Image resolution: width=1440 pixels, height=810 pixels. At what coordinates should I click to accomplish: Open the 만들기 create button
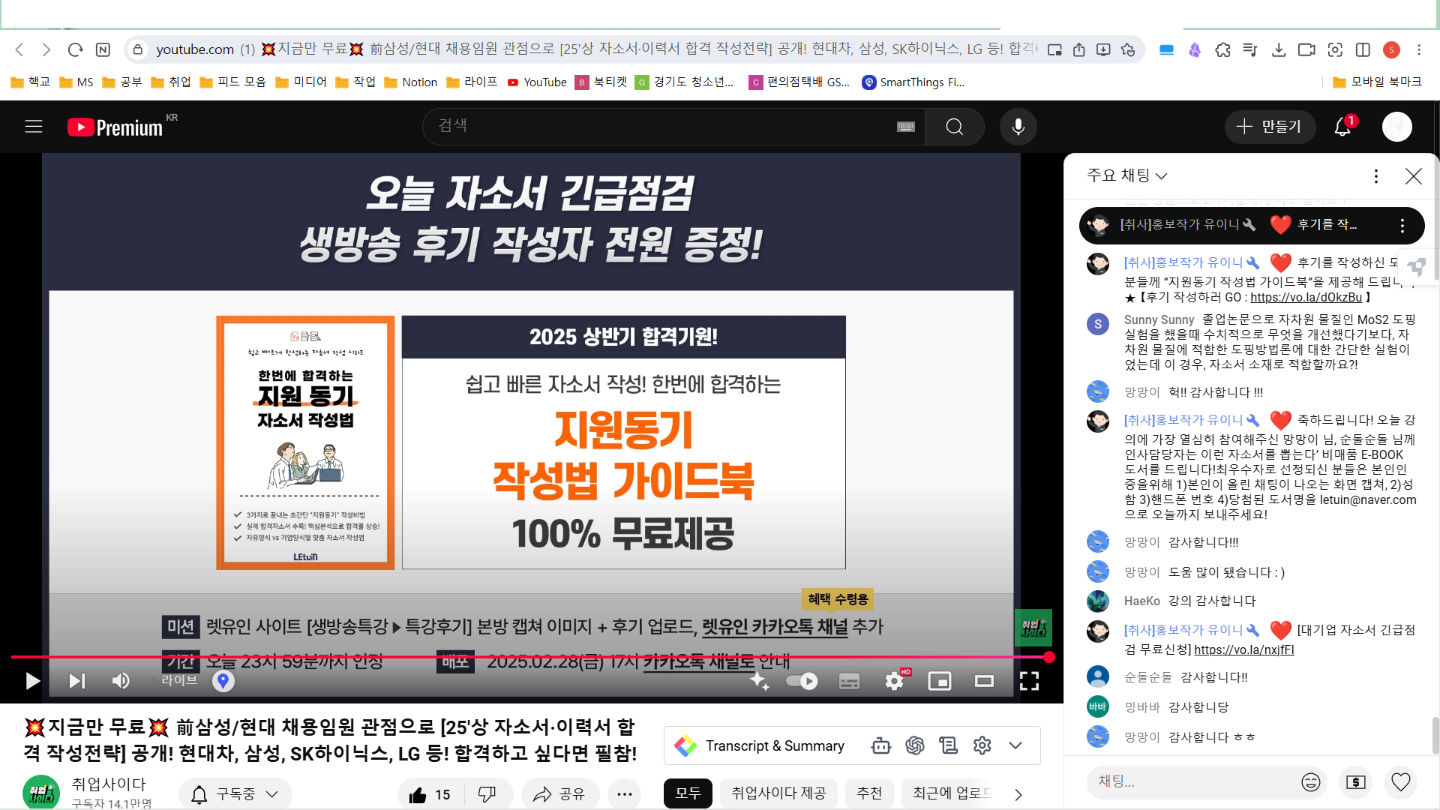(1270, 127)
